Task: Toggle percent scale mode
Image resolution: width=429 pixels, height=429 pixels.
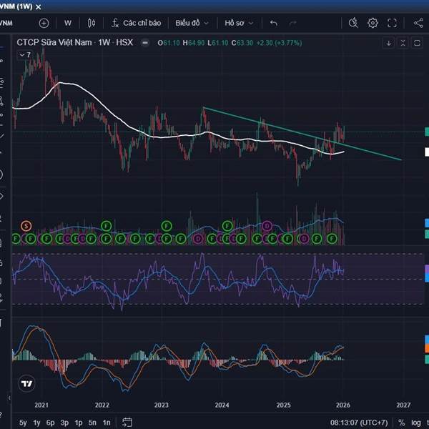Action: (401, 422)
